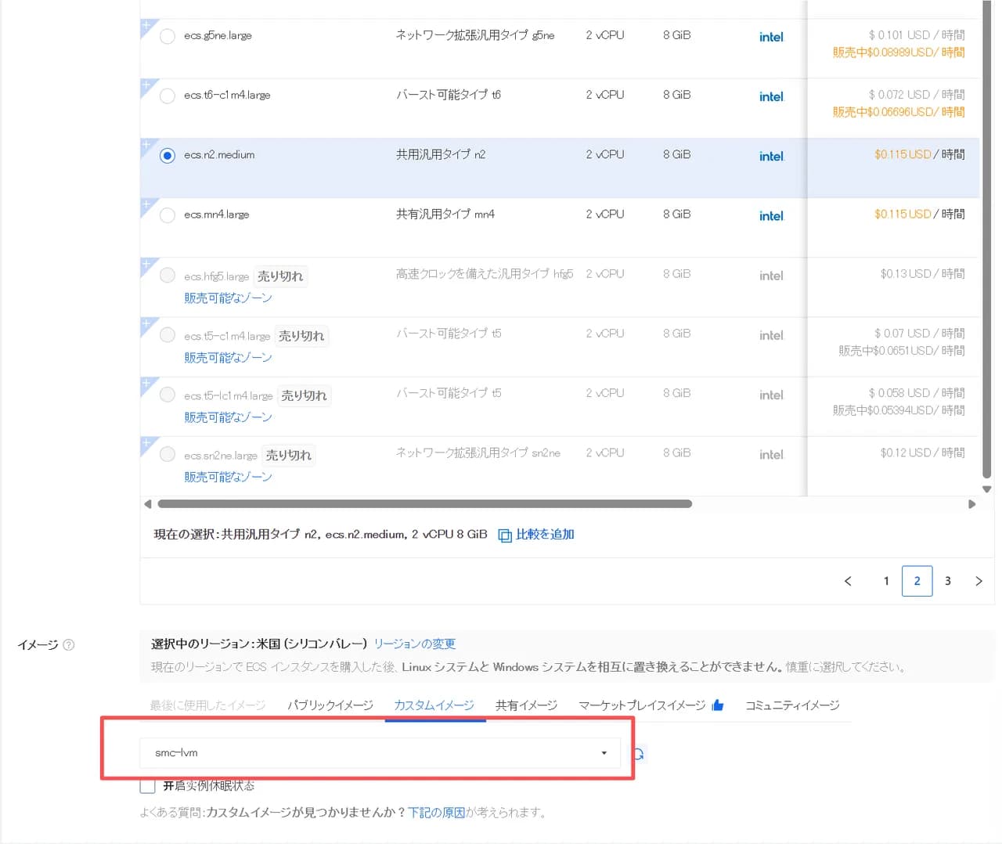The image size is (1002, 844).
Task: Open 販売可能なゾーン under ecs.hfg5.large
Action: [x=228, y=298]
